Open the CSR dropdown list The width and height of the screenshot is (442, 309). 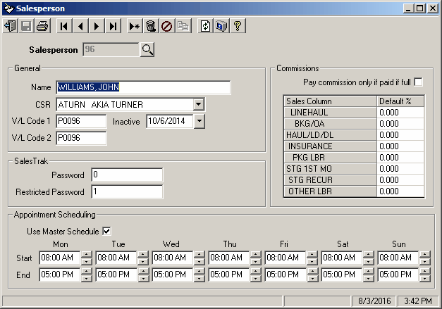pos(199,104)
